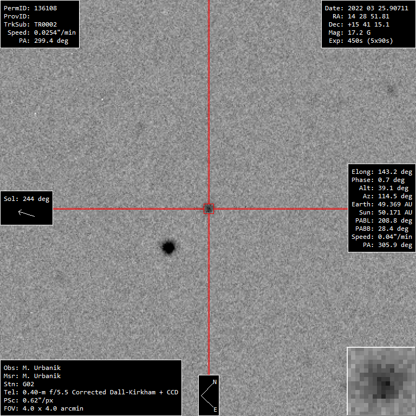Screen dimensions: 416x416
Task: Click the Earth 49.369 AU distance
Action: tap(382, 204)
